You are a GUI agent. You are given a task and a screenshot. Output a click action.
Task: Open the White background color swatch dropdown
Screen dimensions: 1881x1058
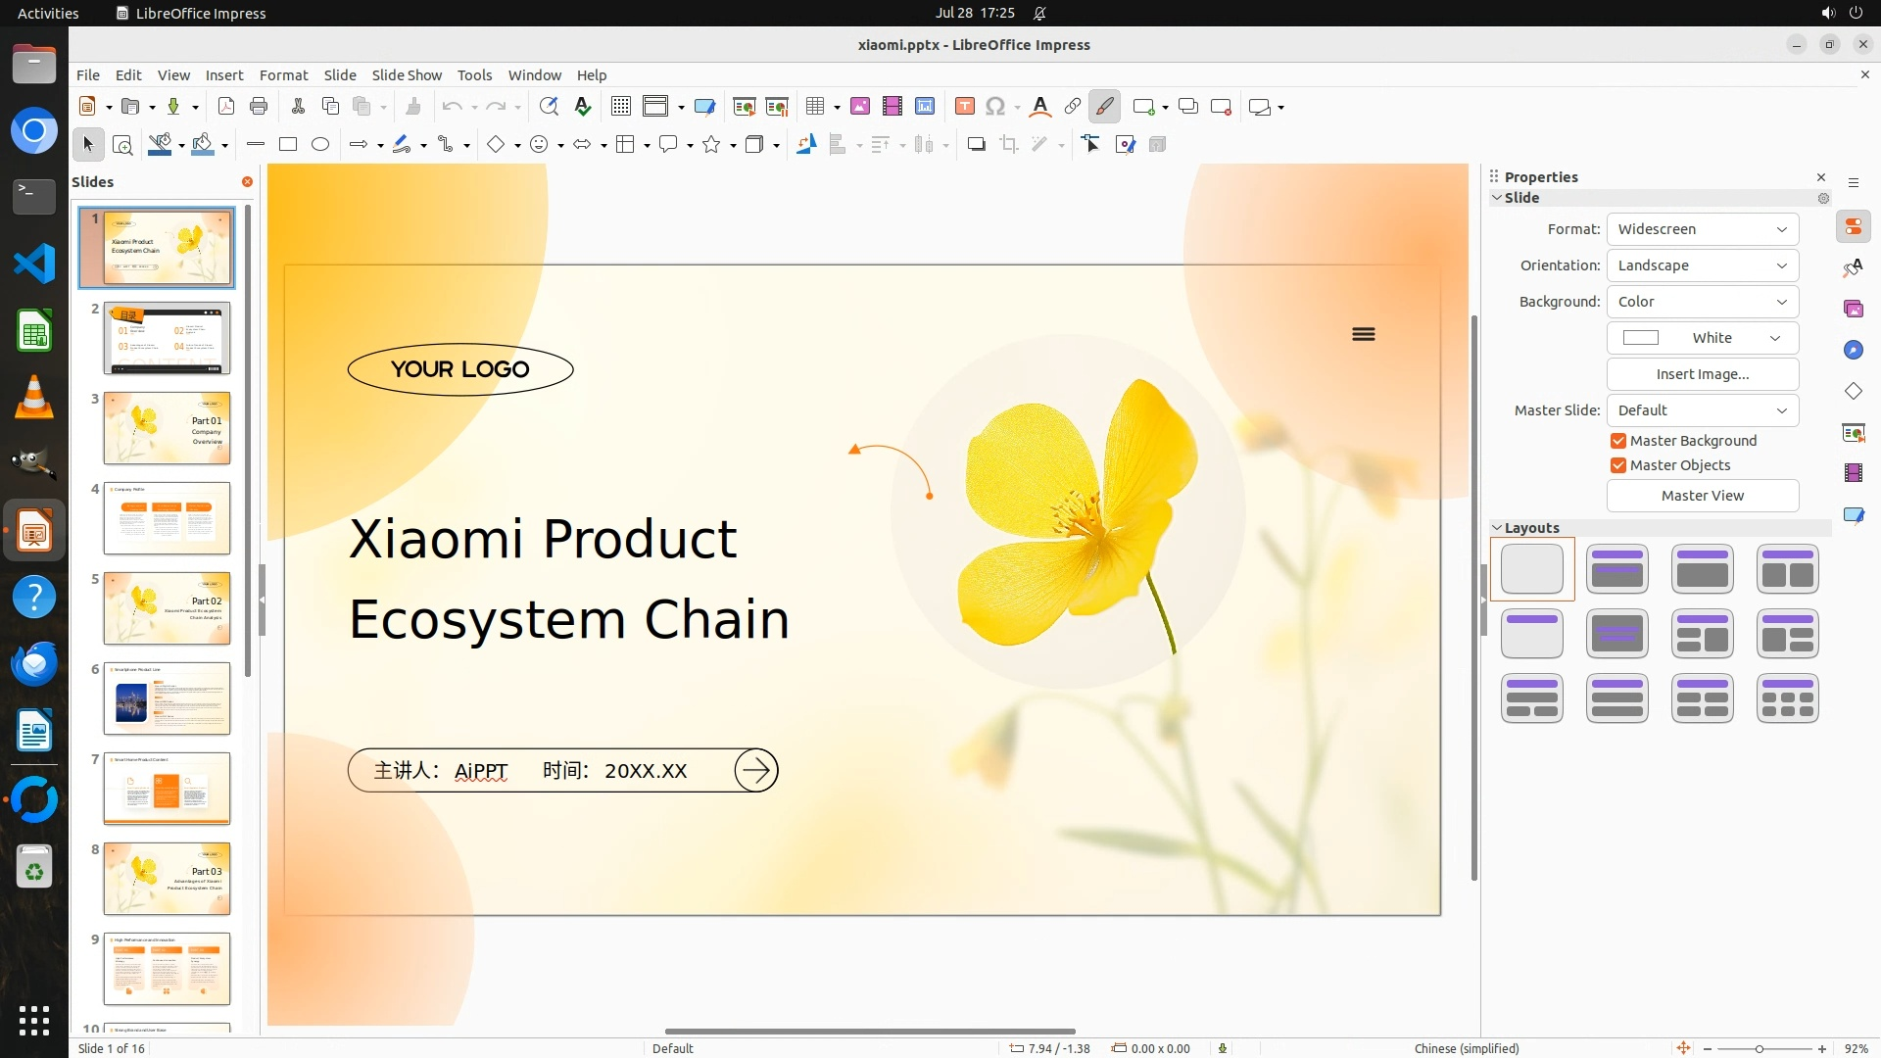coord(1702,338)
